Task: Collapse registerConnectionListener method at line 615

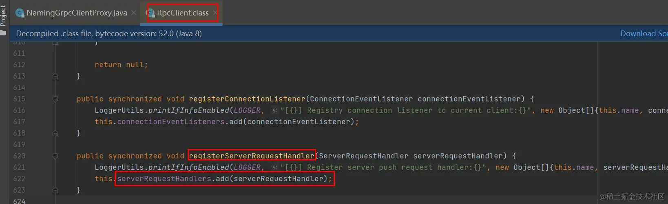Action: [x=55, y=99]
